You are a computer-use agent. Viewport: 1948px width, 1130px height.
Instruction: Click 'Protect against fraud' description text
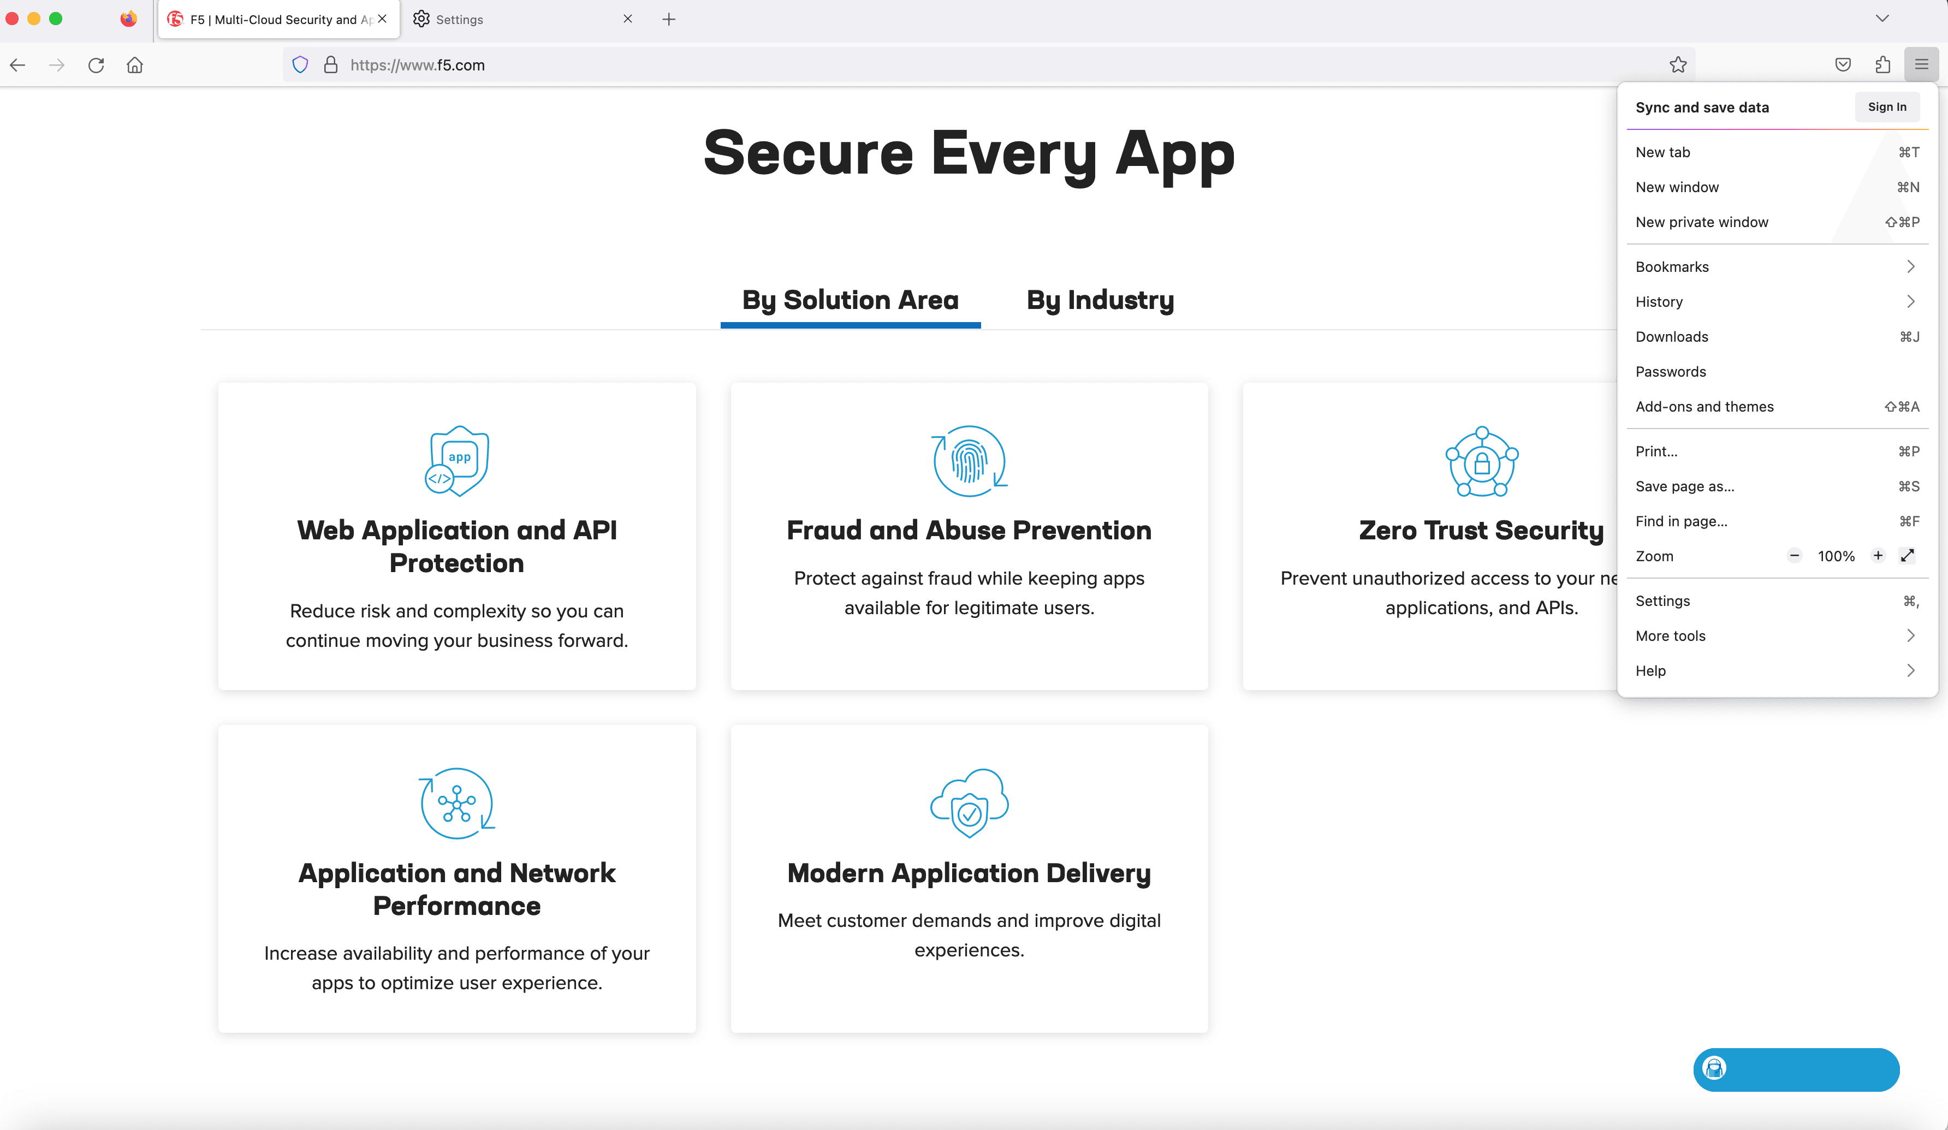coord(970,593)
